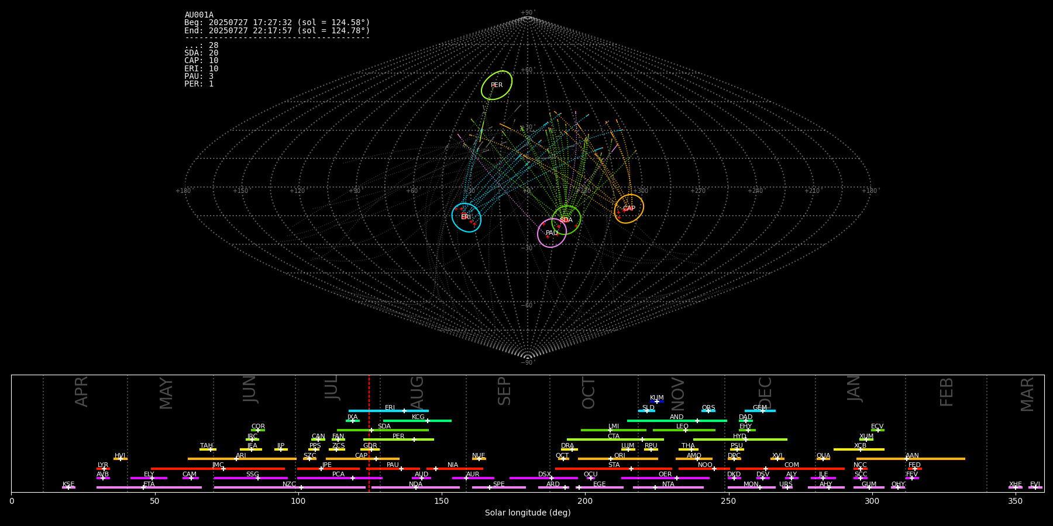
Task: Click the +90 latitude label atop sky map
Action: tap(527, 12)
